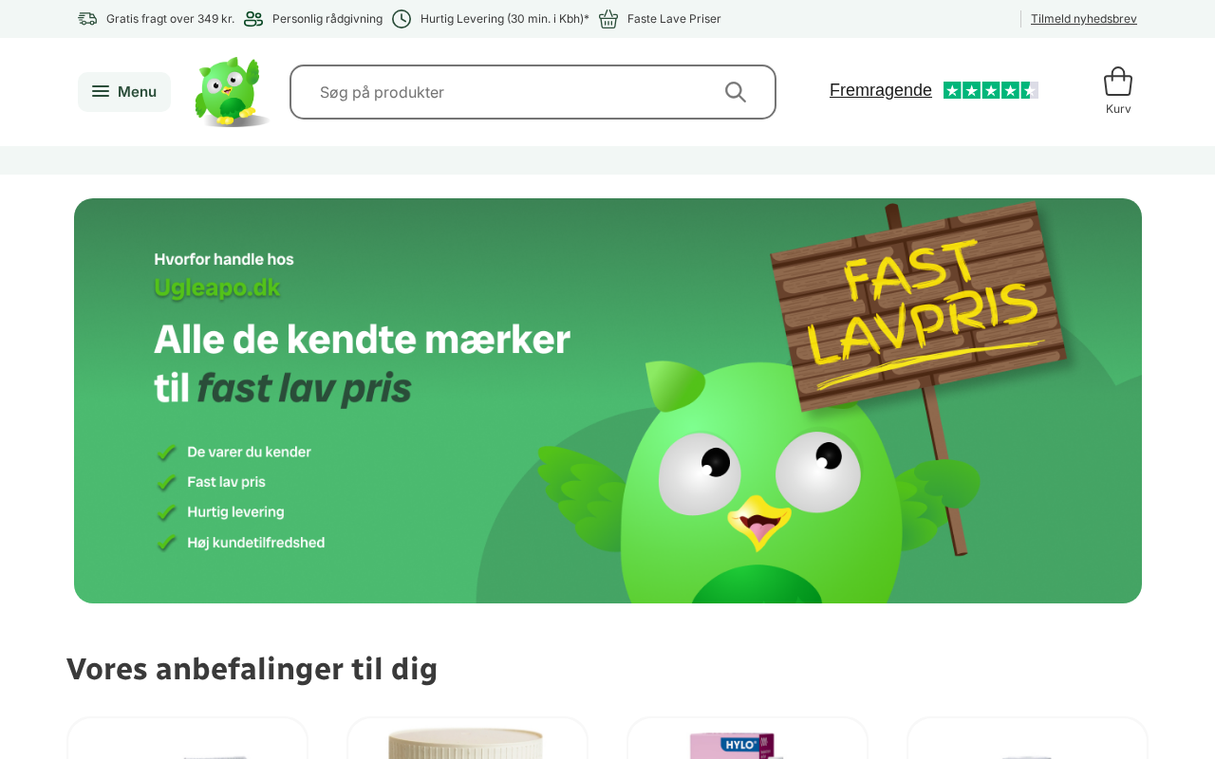This screenshot has height=759, width=1215.
Task: Open the Fremragende Trustpilot link
Action: point(881,90)
